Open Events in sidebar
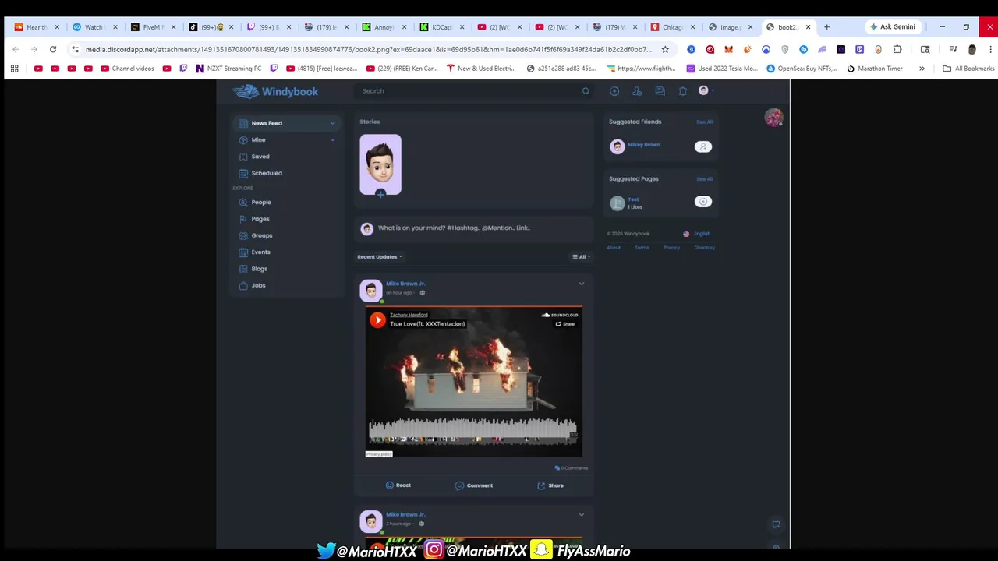Screen dimensions: 998x561 pyautogui.click(x=260, y=252)
